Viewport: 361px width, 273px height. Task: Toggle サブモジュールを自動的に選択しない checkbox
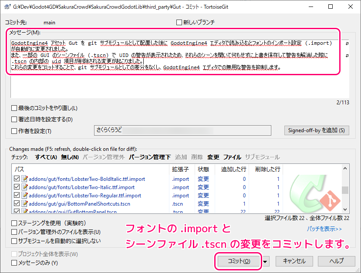14,241
